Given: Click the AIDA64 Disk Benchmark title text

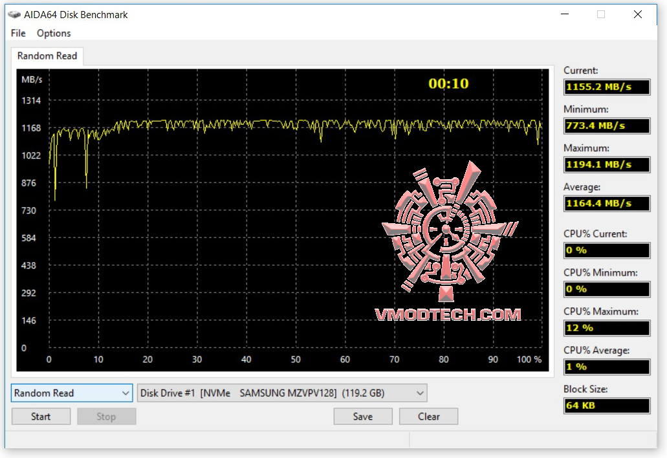Looking at the screenshot, I should tap(76, 15).
